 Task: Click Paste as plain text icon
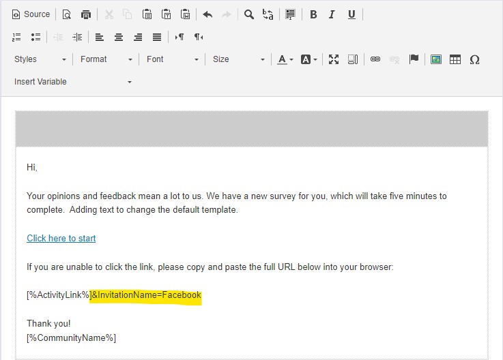166,14
